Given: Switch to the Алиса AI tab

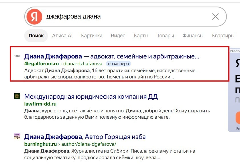Looking at the screenshot, I should [x=62, y=36].
